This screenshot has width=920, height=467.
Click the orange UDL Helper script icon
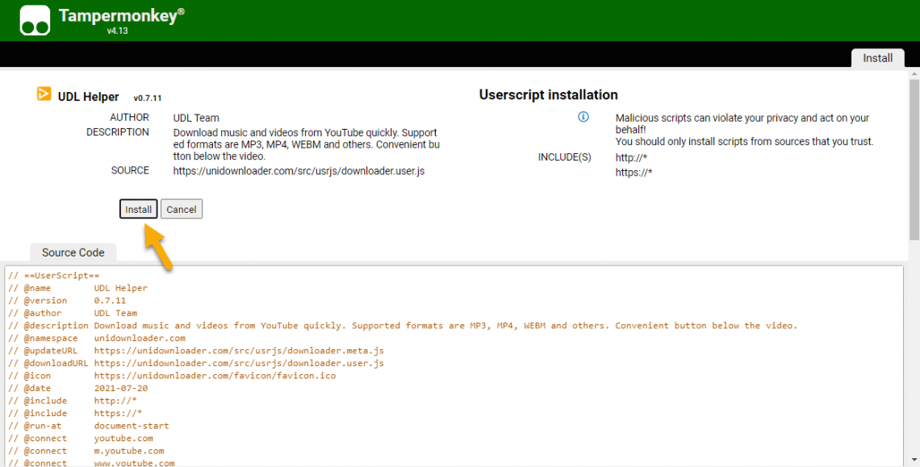tap(44, 94)
